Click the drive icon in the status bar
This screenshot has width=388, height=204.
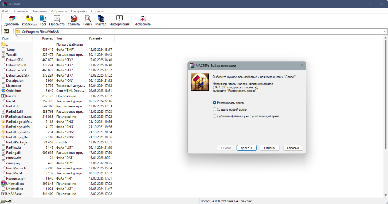tap(3, 201)
